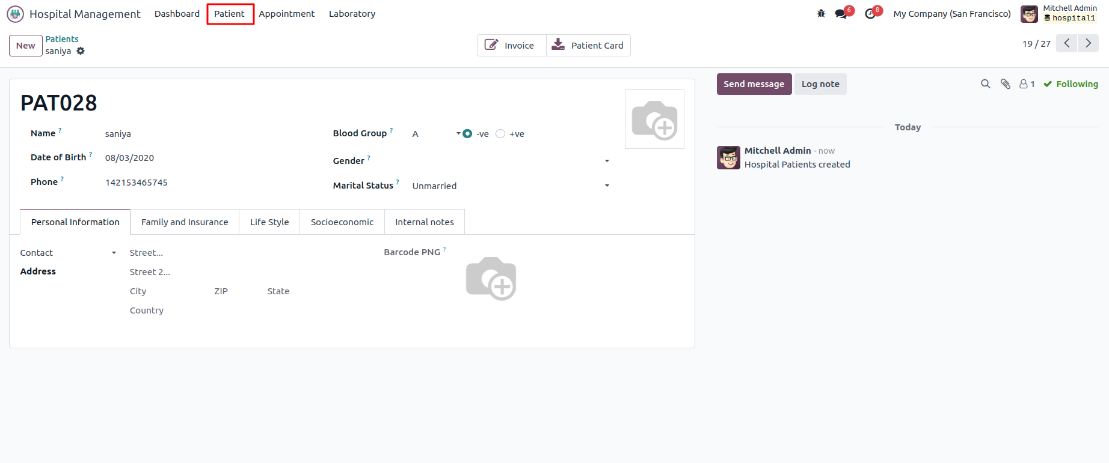Click the Patient Card button
This screenshot has height=463, width=1109.
588,46
